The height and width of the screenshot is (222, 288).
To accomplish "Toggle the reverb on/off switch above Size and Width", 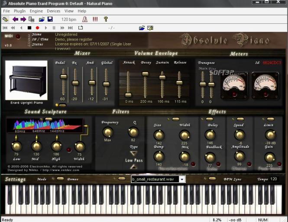I will tap(175, 119).
